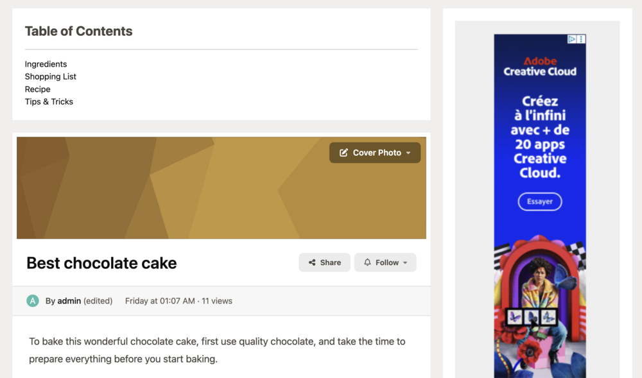Image resolution: width=642 pixels, height=378 pixels.
Task: Select the left butterfly thumbnail in ad
Action: pyautogui.click(x=515, y=316)
